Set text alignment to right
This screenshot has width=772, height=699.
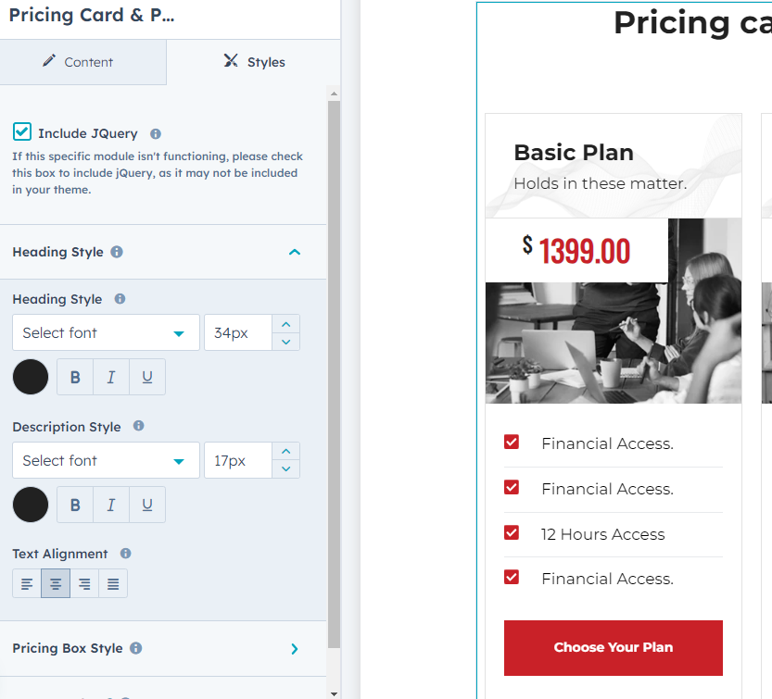(x=84, y=583)
